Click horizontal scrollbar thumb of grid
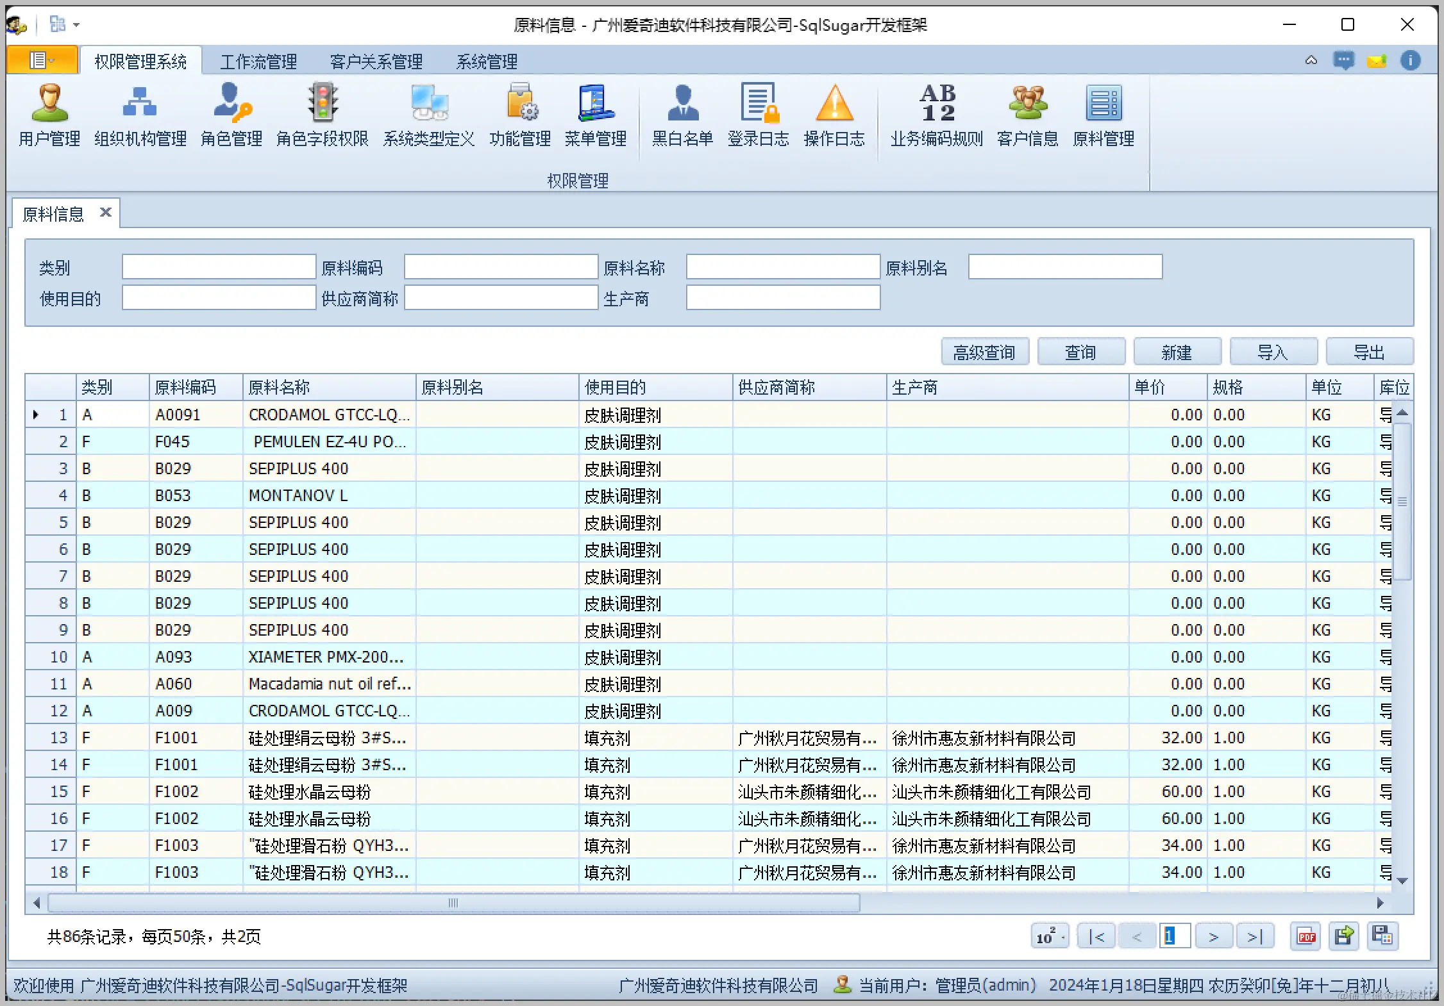The image size is (1444, 1006). (453, 903)
